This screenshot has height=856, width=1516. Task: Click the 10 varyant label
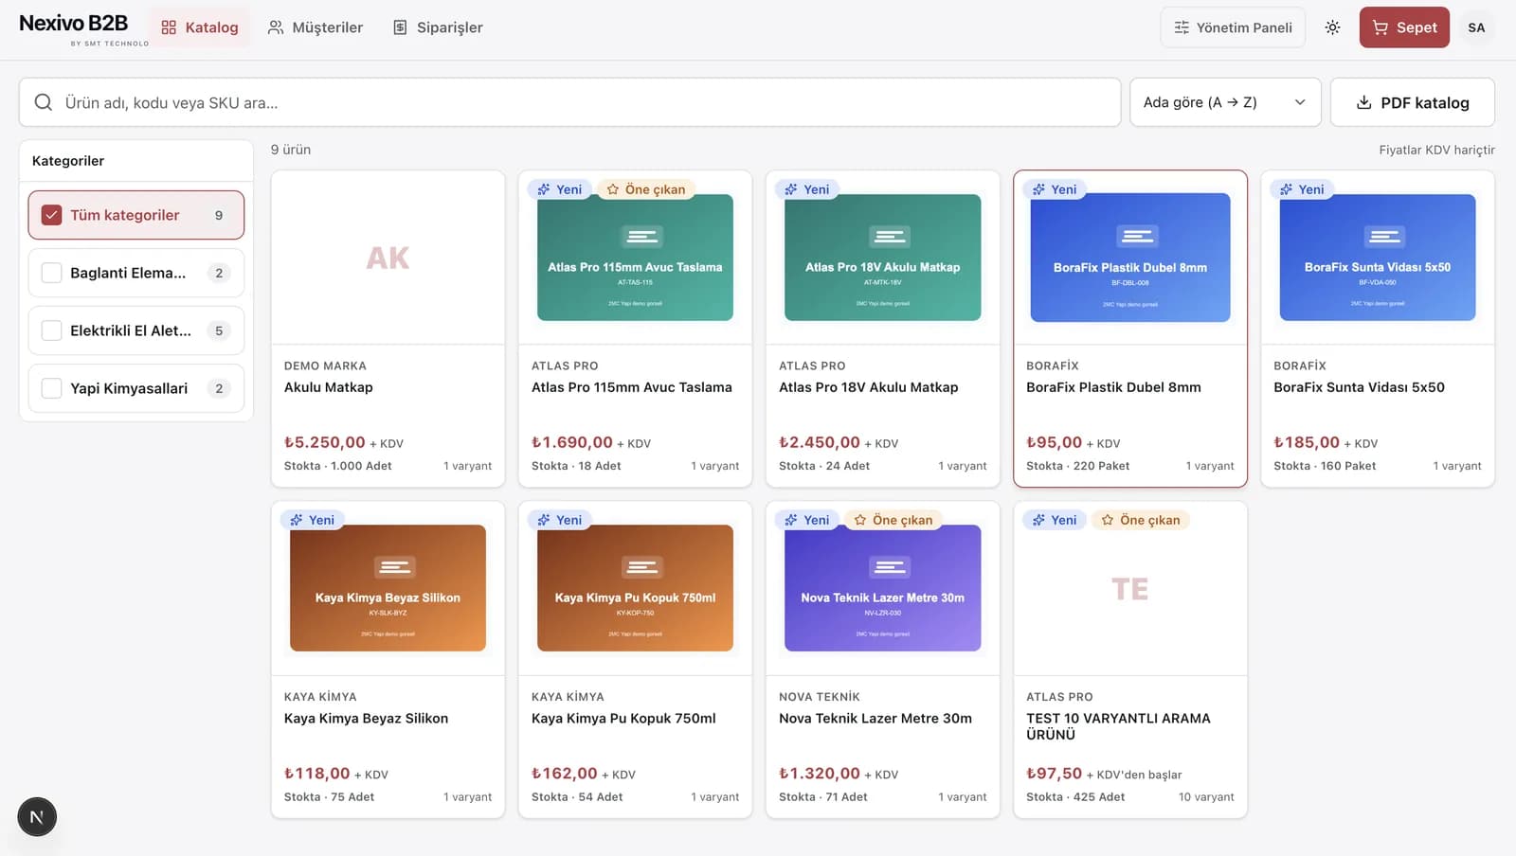click(x=1206, y=797)
